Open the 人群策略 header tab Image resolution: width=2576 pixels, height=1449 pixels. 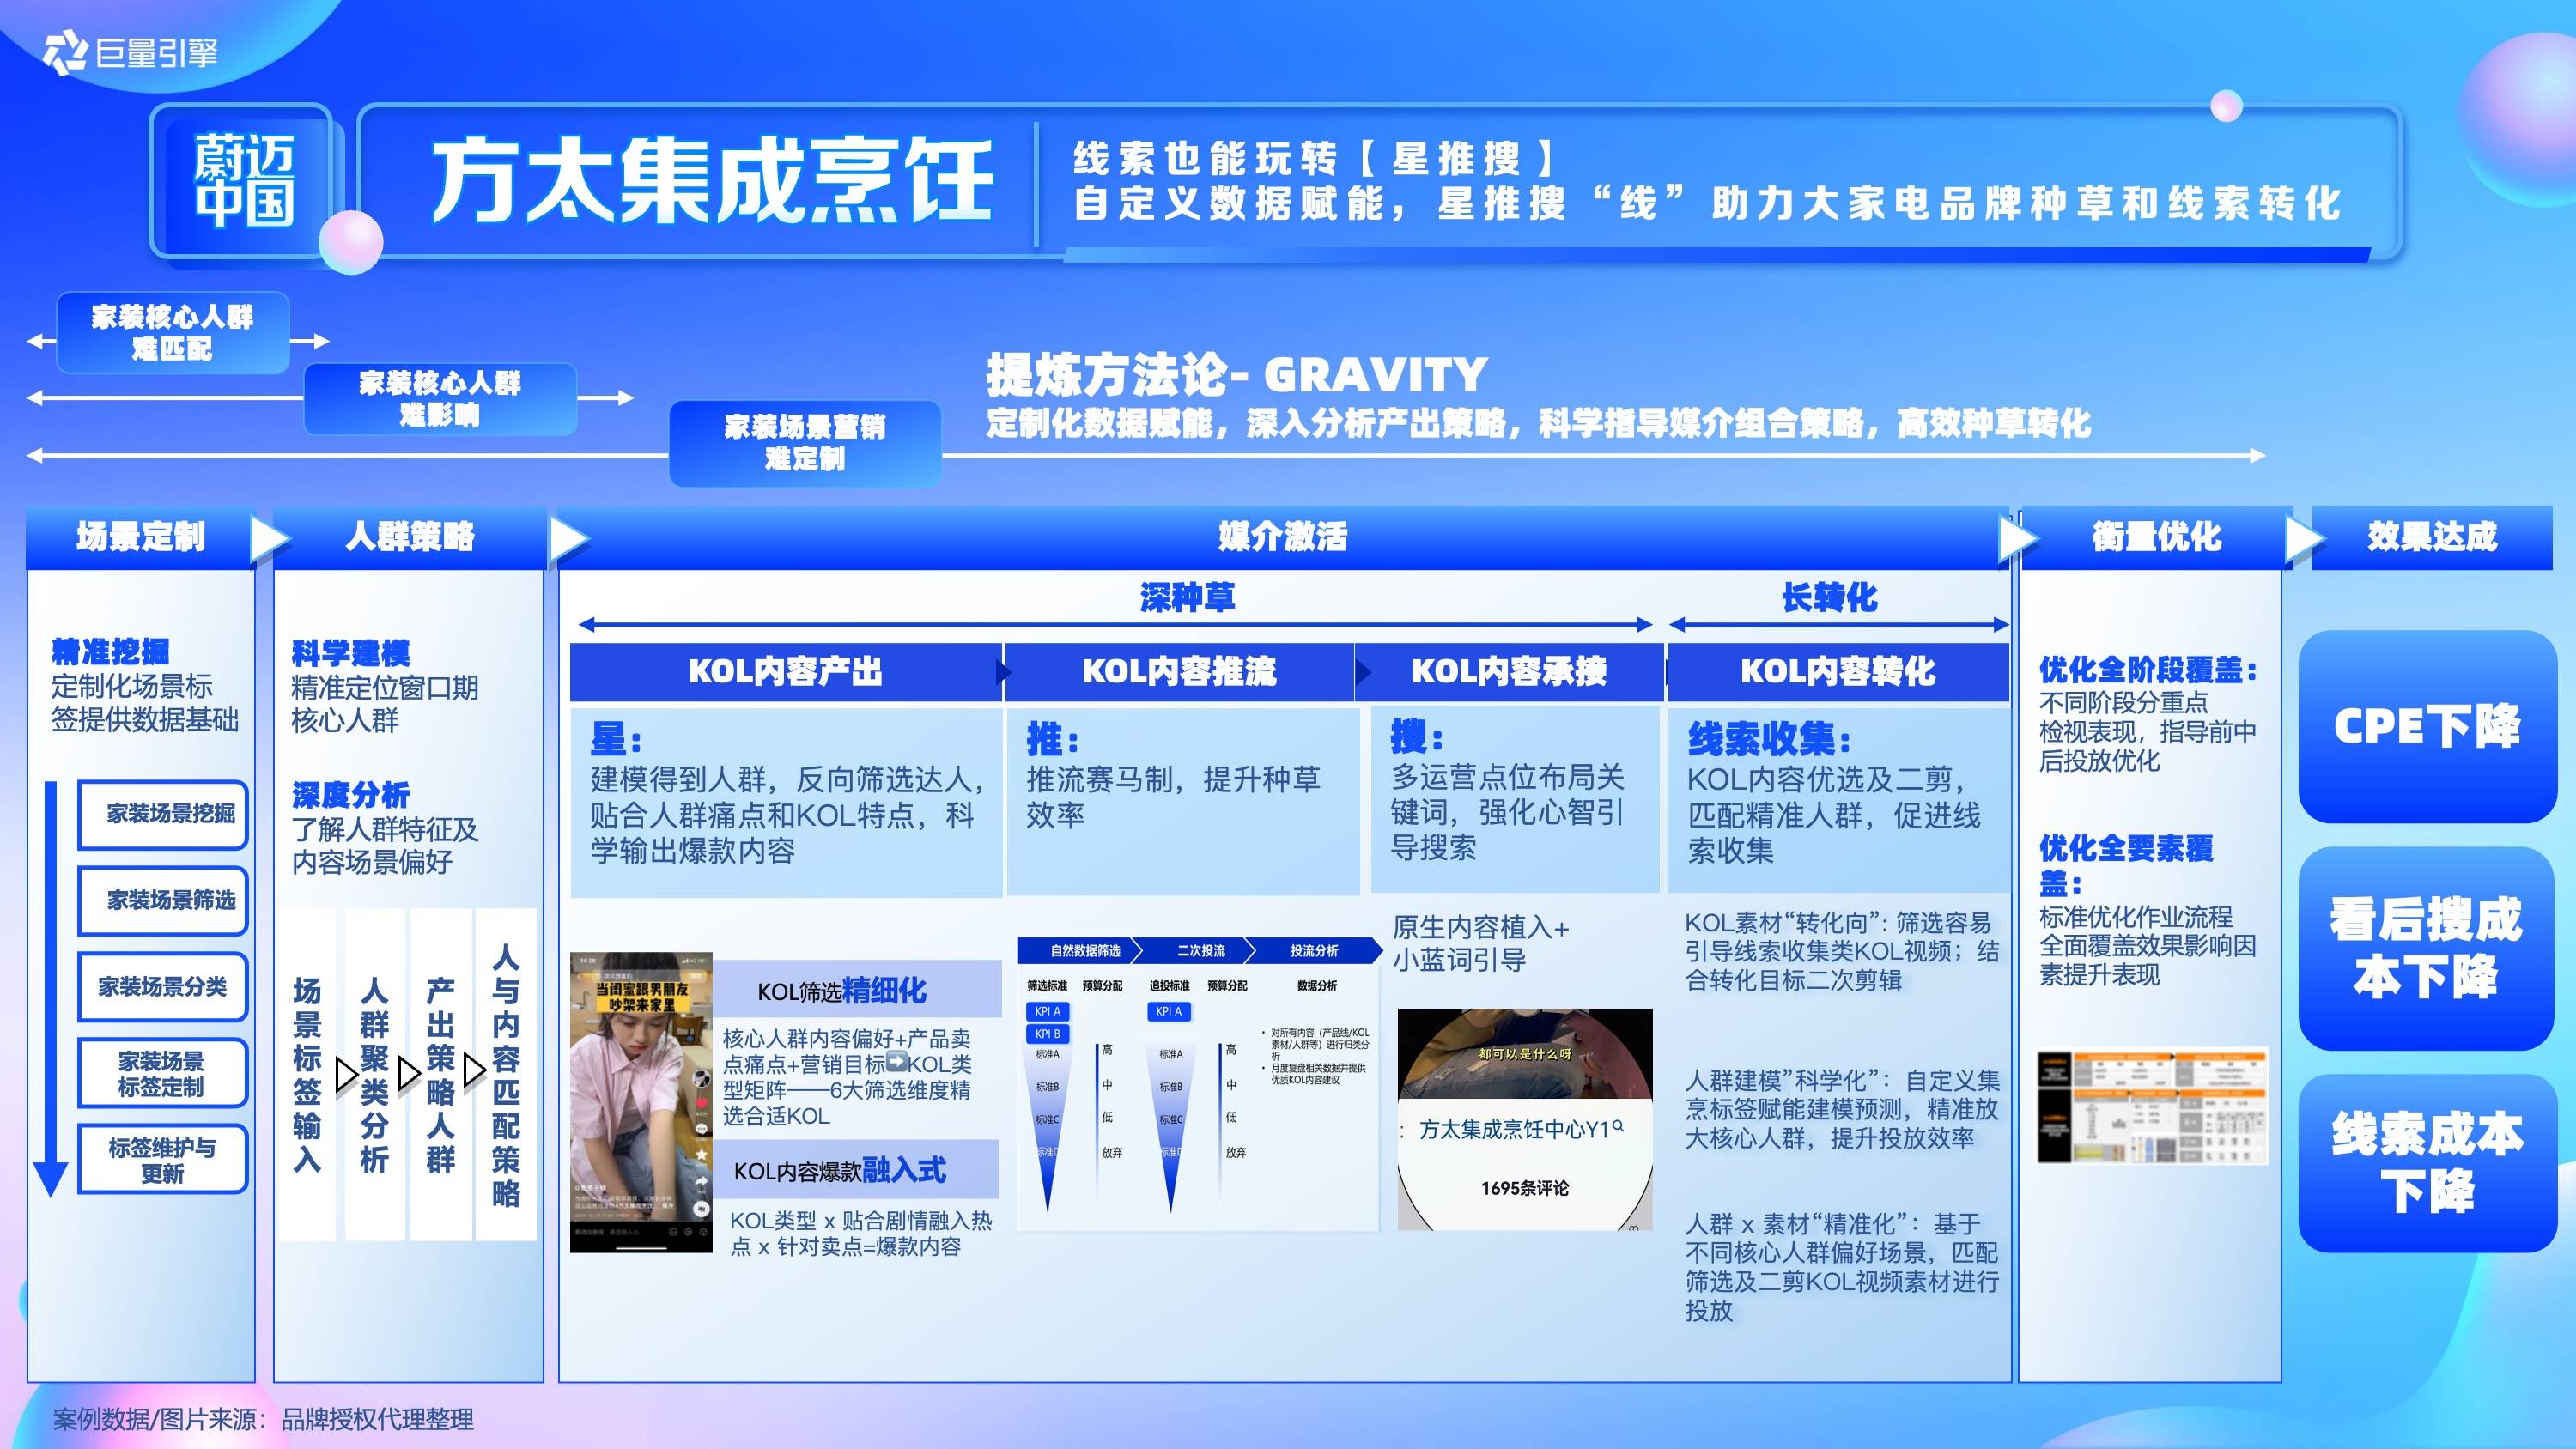pyautogui.click(x=410, y=537)
